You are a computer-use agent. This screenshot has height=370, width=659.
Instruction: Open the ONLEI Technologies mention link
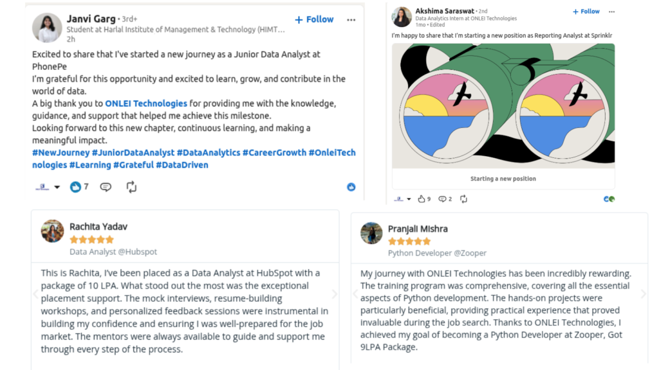146,103
